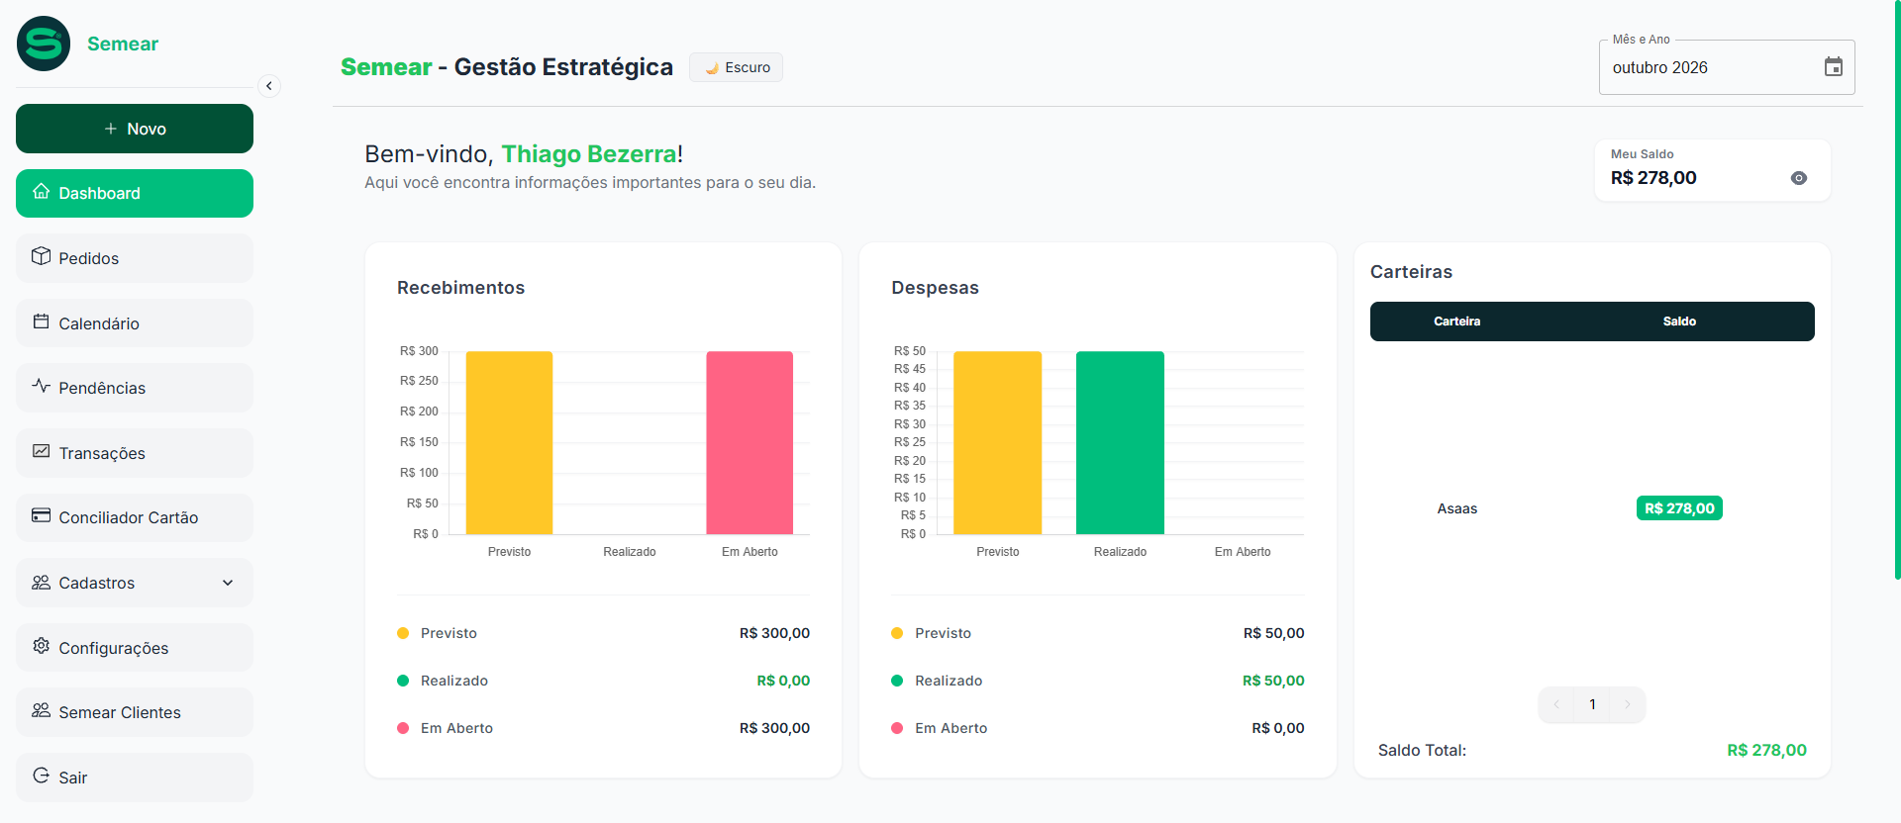Click the Cadastros people icon
The image size is (1901, 823).
tap(41, 582)
